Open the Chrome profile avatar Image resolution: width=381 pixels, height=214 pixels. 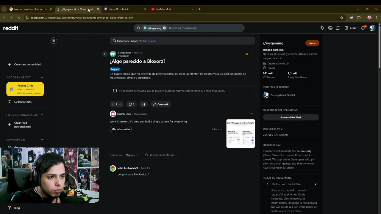click(x=369, y=18)
